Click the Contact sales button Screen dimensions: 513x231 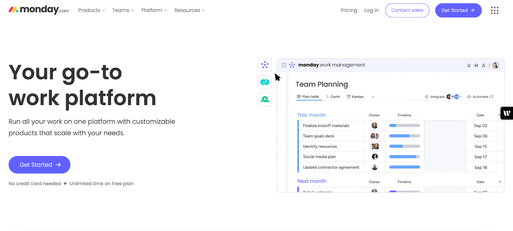(407, 10)
